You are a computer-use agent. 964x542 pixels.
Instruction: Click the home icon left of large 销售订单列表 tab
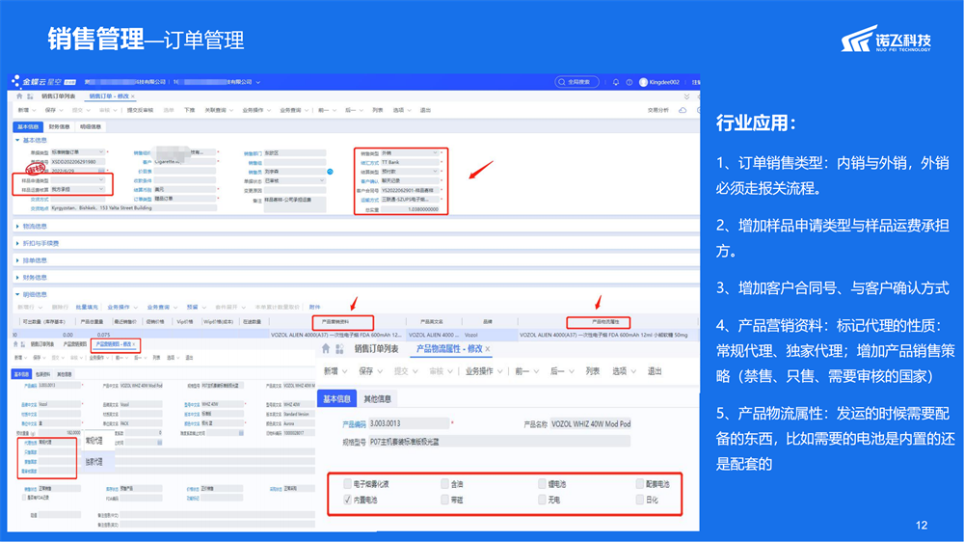[326, 349]
